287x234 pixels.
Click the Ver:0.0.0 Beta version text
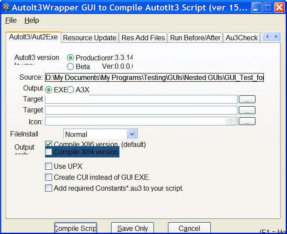click(117, 66)
